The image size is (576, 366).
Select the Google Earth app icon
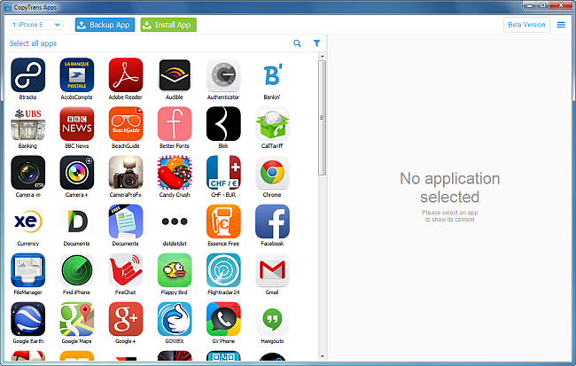point(28,319)
